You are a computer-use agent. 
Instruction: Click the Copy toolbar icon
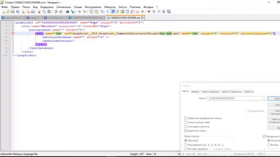[44, 12]
